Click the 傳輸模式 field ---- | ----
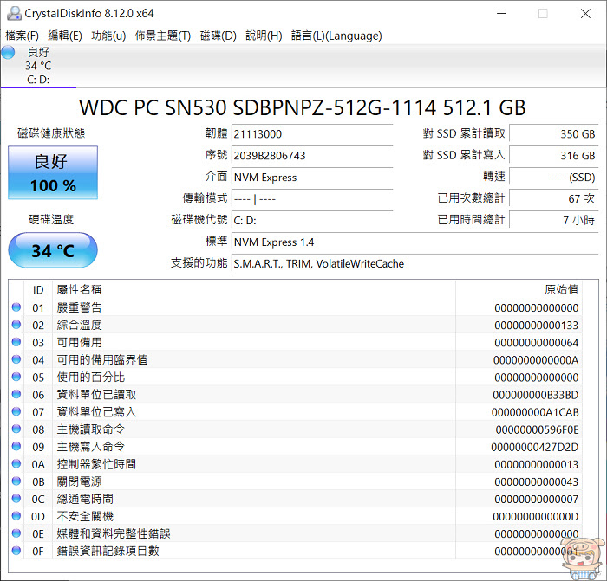The height and width of the screenshot is (581, 607). coord(312,198)
